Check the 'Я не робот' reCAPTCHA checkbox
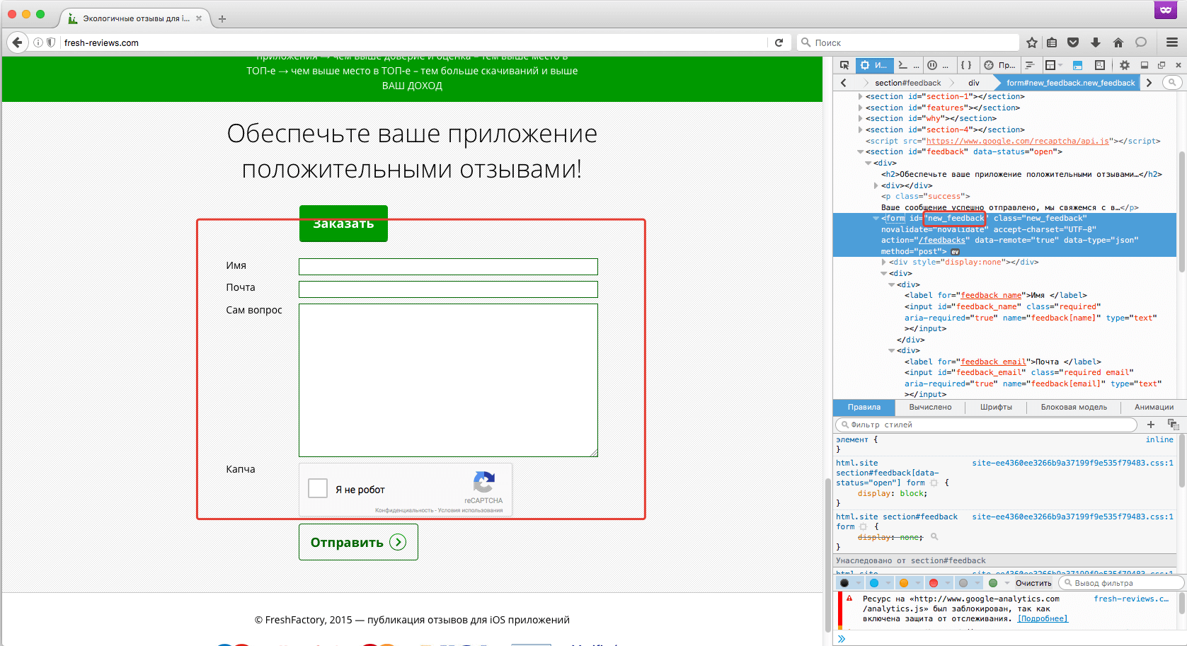Viewport: 1187px width, 646px height. pyautogui.click(x=318, y=488)
